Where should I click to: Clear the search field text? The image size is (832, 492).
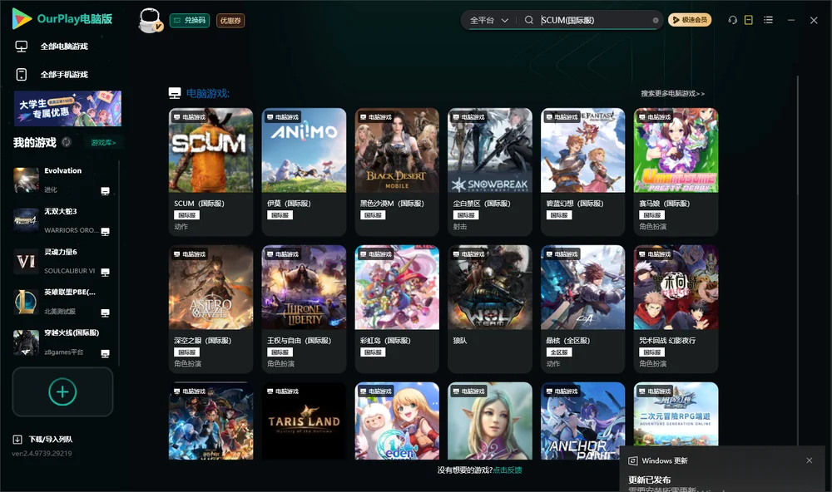coord(656,21)
